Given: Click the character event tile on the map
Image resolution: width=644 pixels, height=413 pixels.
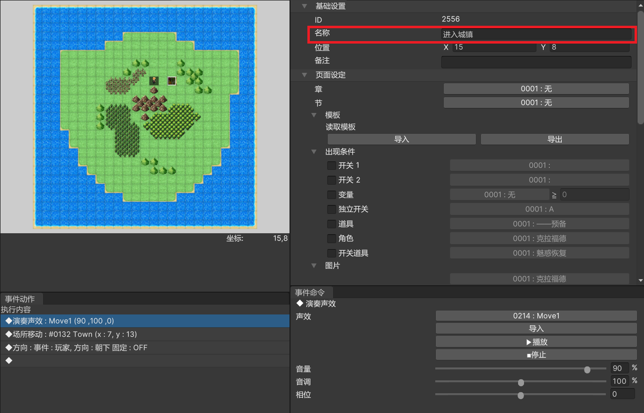Looking at the screenshot, I should point(154,81).
